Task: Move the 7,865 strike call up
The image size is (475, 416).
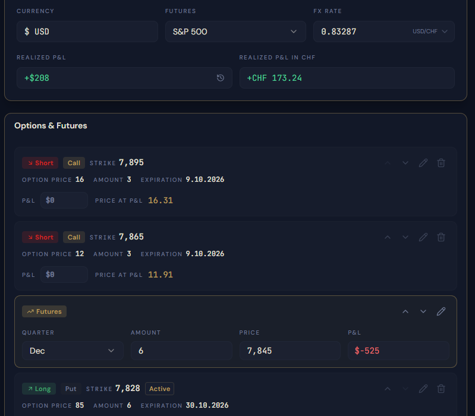Action: point(388,237)
